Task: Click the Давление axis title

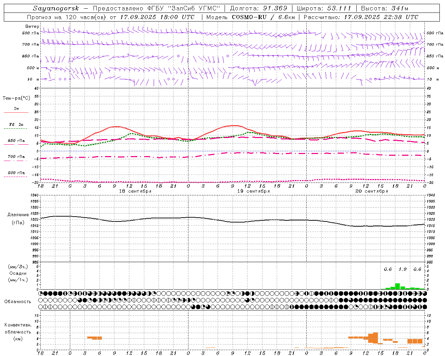Action: (18, 215)
